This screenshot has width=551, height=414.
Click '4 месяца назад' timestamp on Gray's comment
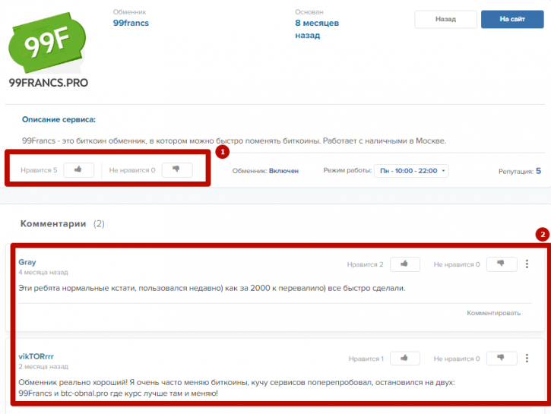(43, 273)
